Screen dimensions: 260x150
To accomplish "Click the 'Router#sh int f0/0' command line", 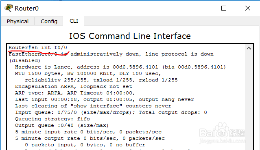I will click(38, 47).
